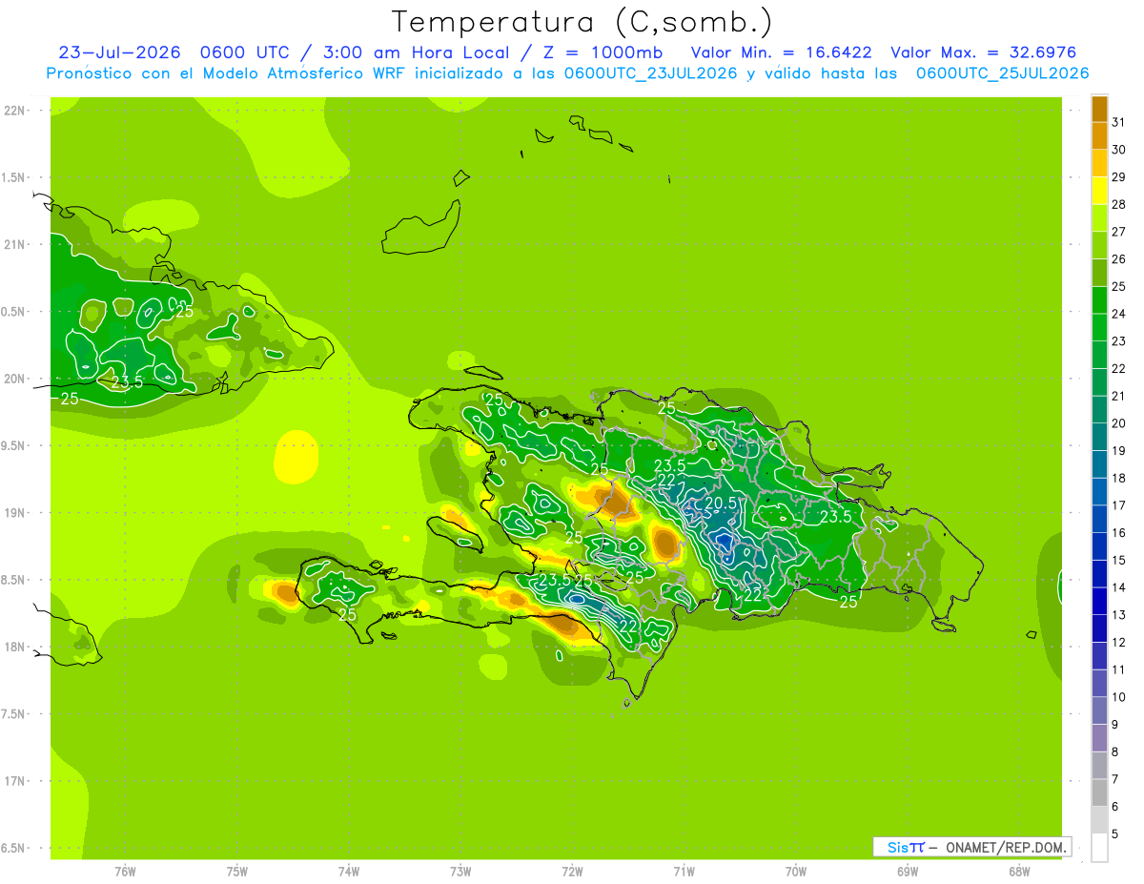Click the '20.5' contour label on the map

[721, 504]
